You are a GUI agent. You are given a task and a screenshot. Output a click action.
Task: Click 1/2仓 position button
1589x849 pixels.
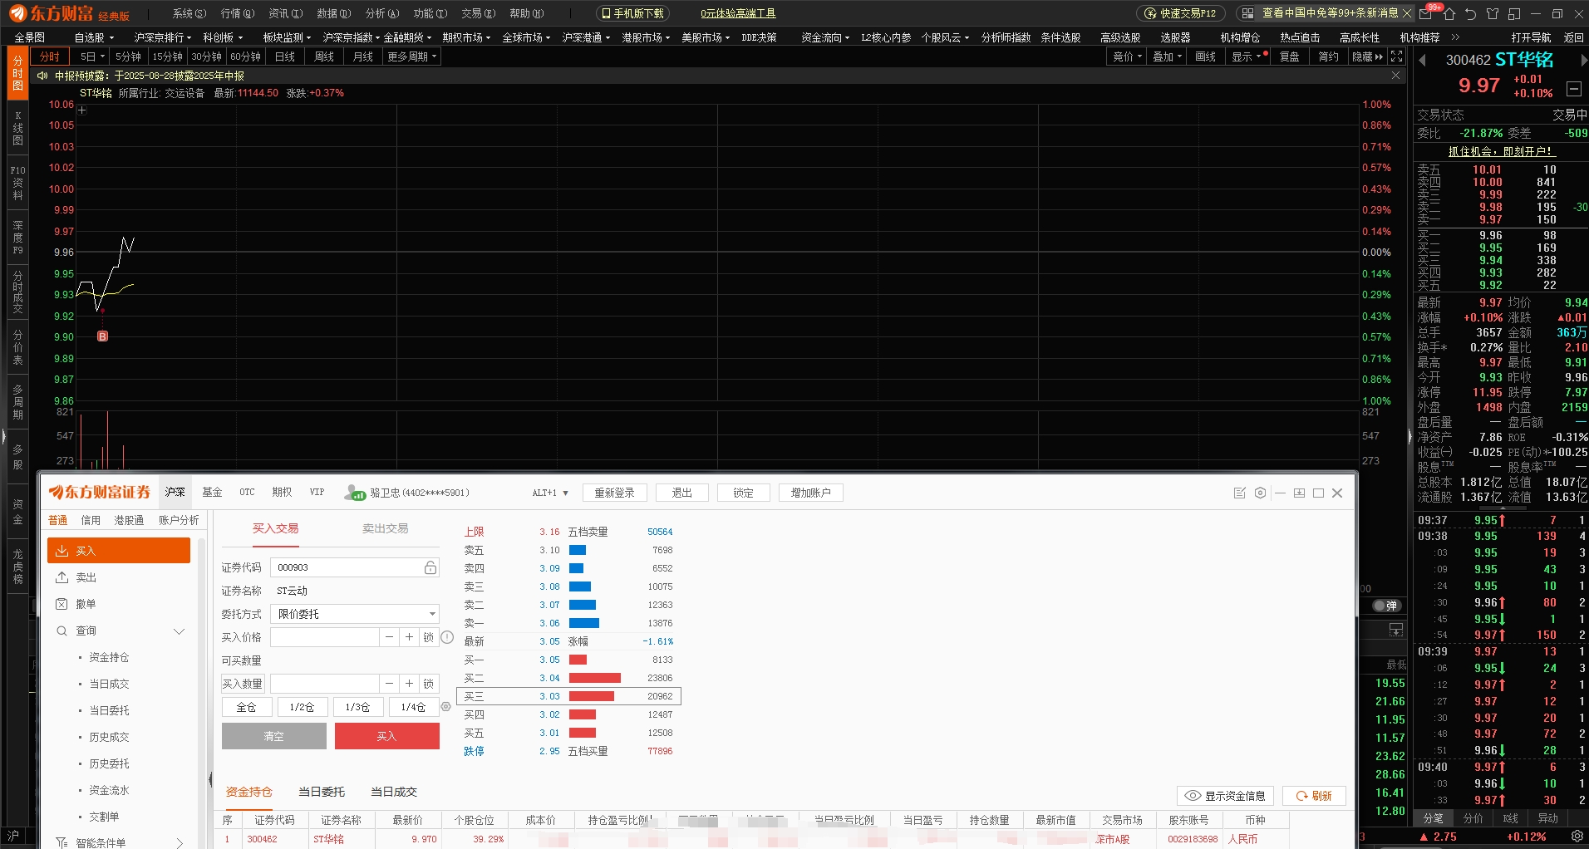(x=302, y=707)
